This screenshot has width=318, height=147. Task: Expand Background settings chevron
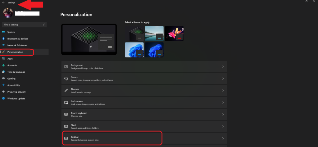(223, 67)
